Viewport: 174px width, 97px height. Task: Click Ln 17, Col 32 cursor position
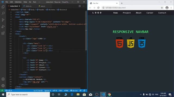[38, 91]
